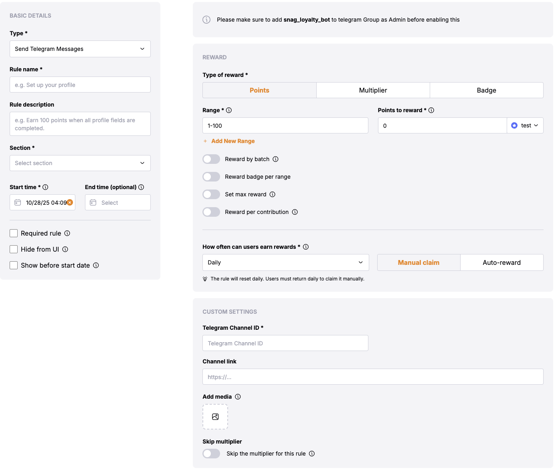The width and height of the screenshot is (558, 472).
Task: Expand the Select section dropdown
Action: click(80, 163)
